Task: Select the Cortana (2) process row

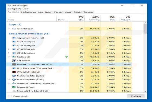Action: (x=69, y=57)
